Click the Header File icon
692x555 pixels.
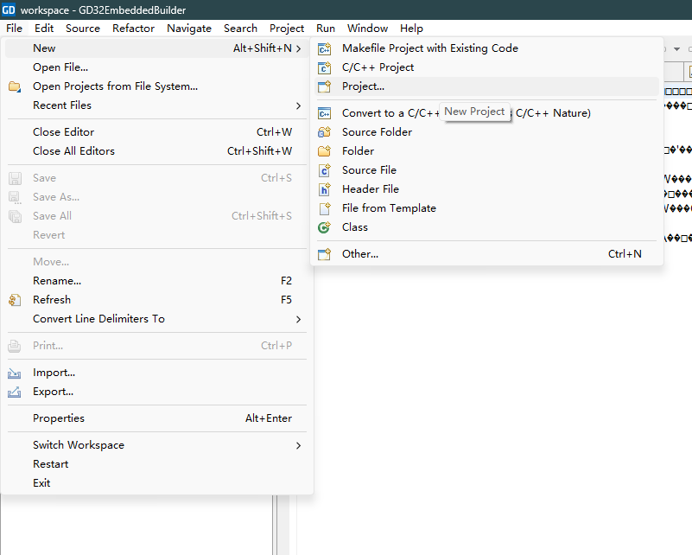tap(324, 189)
